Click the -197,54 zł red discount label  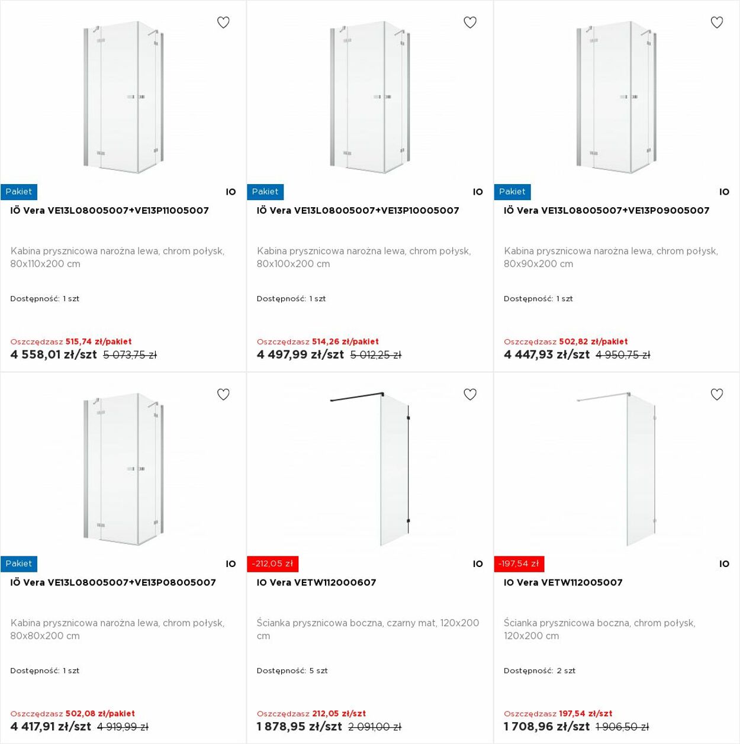pos(519,564)
